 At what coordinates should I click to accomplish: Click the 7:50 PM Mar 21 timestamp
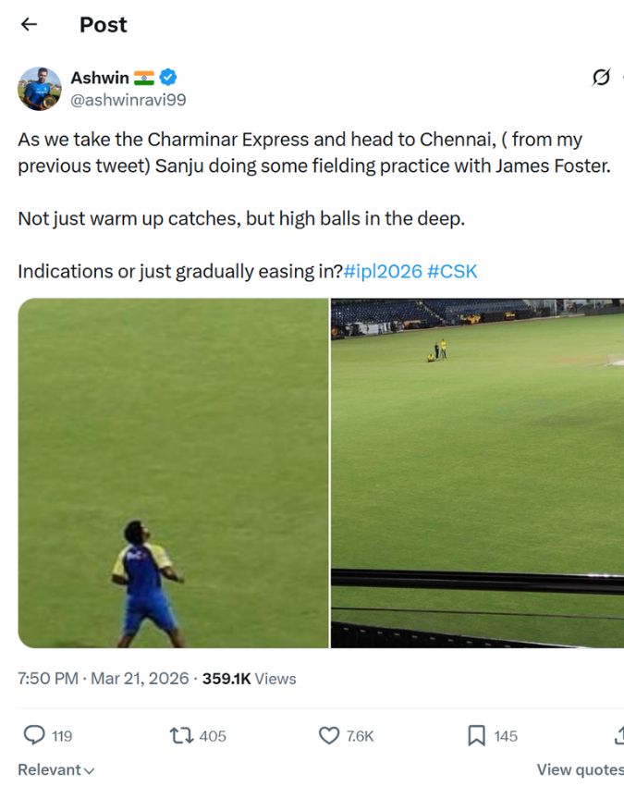[104, 679]
